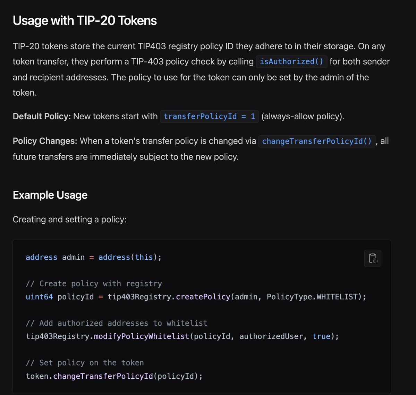This screenshot has height=395, width=416.
Task: Click the 'address admin = address(this);' code line
Action: 93,257
